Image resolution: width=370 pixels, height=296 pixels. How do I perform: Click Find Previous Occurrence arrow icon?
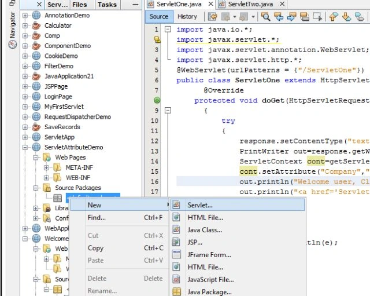click(x=279, y=17)
